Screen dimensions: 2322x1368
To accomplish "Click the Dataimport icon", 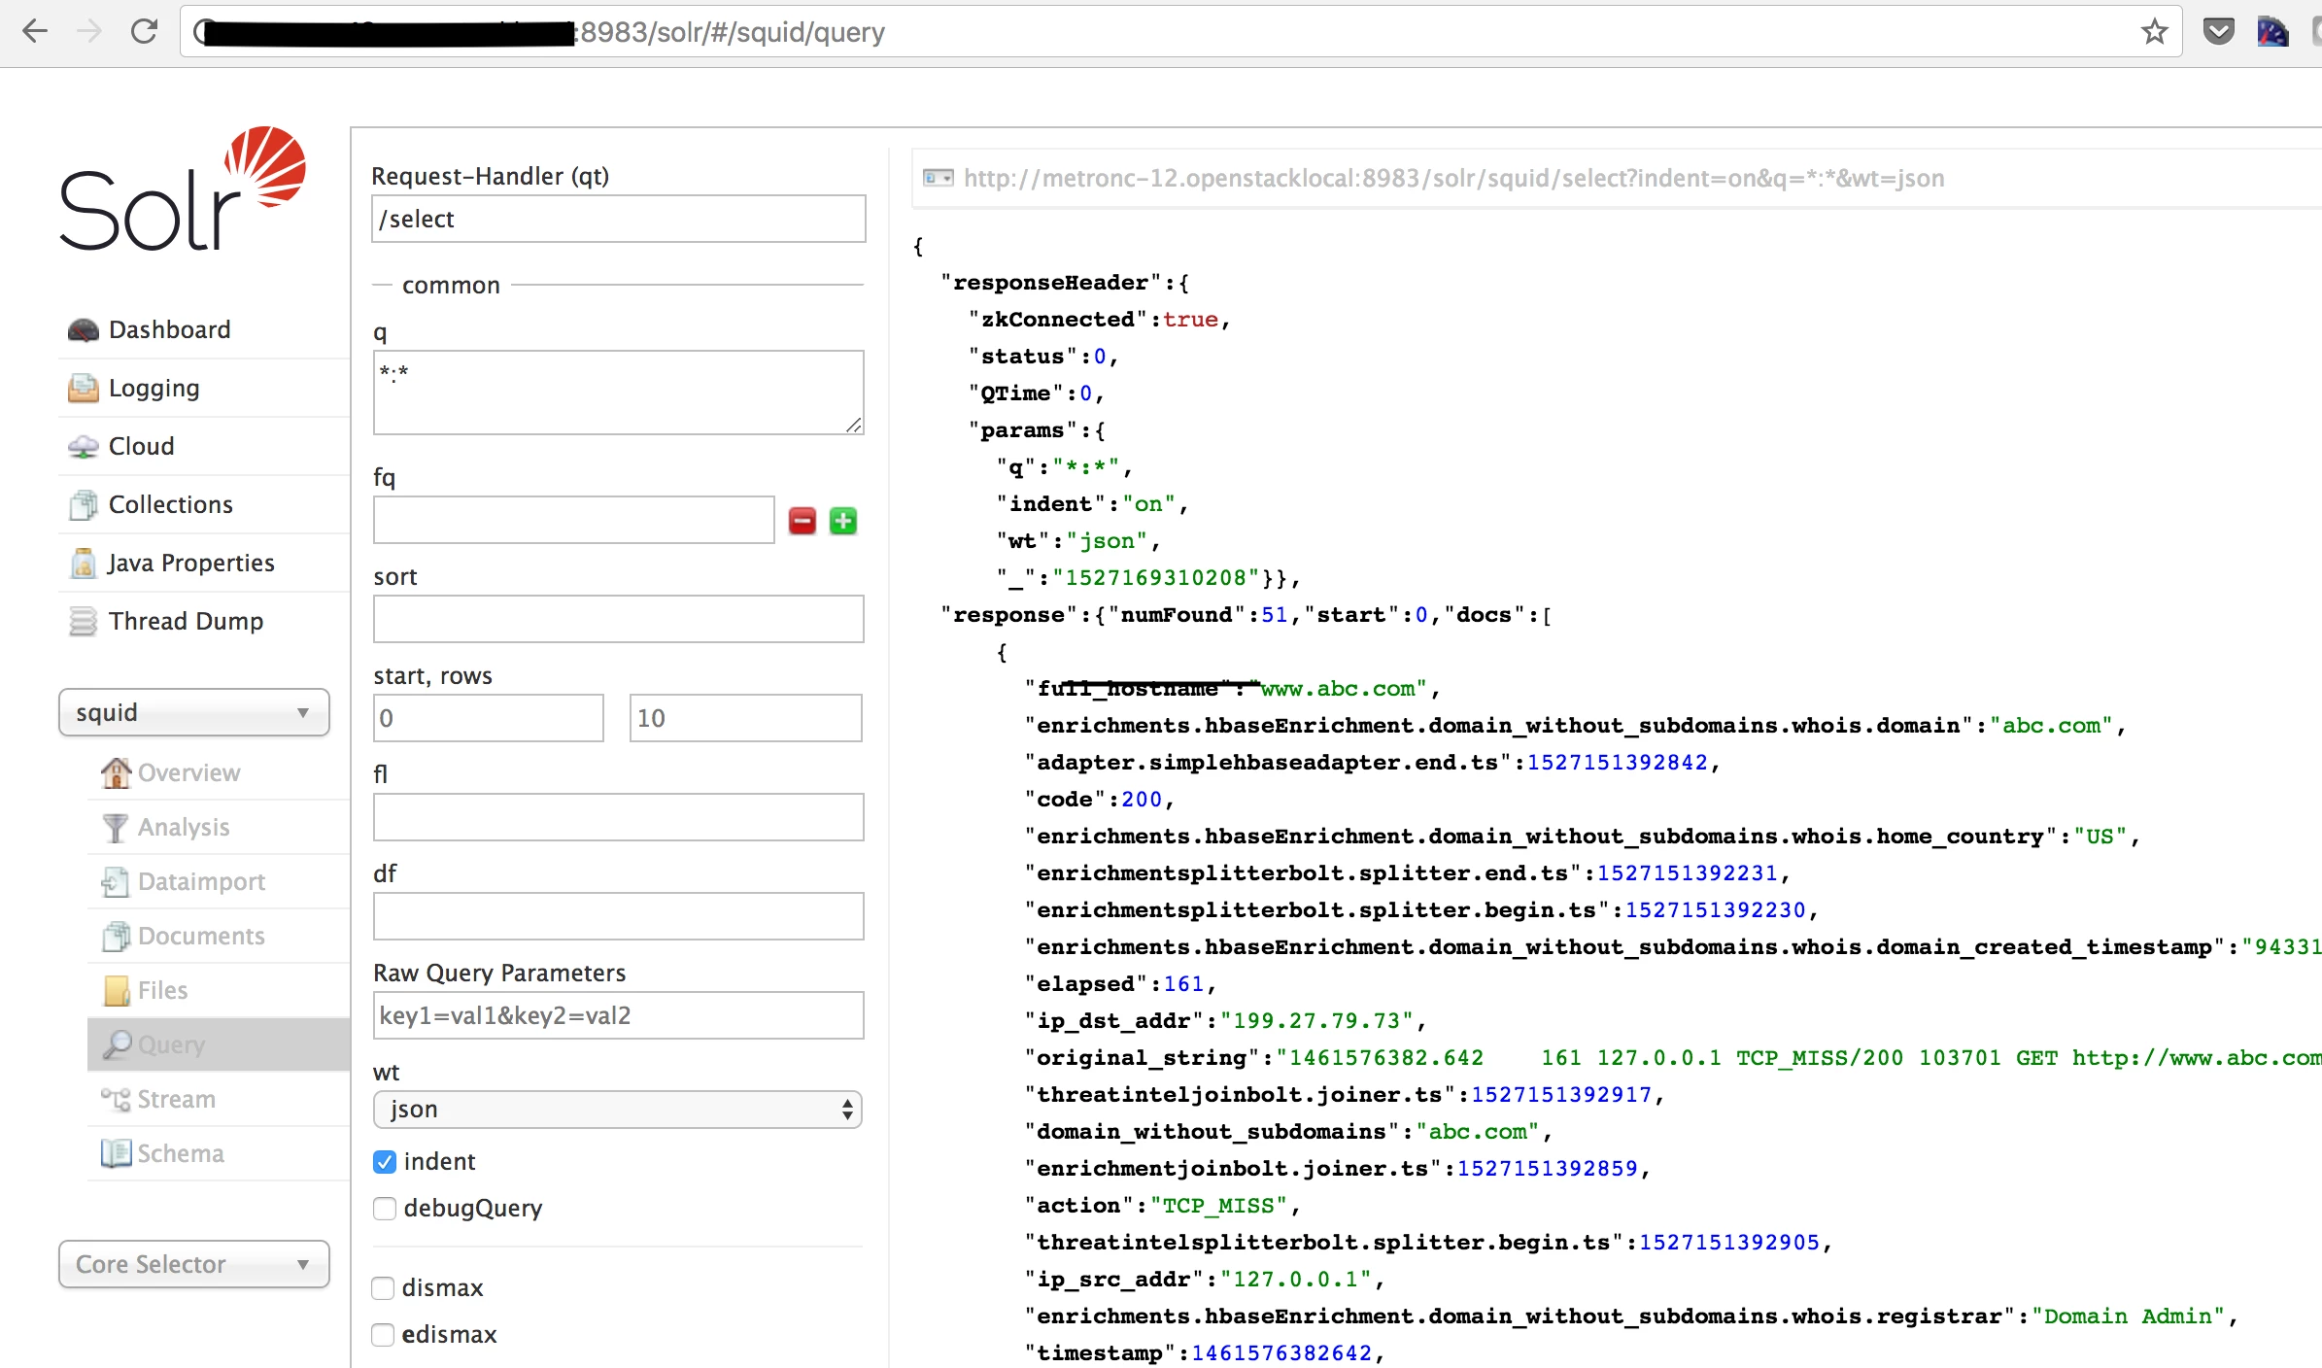I will [x=116, y=882].
